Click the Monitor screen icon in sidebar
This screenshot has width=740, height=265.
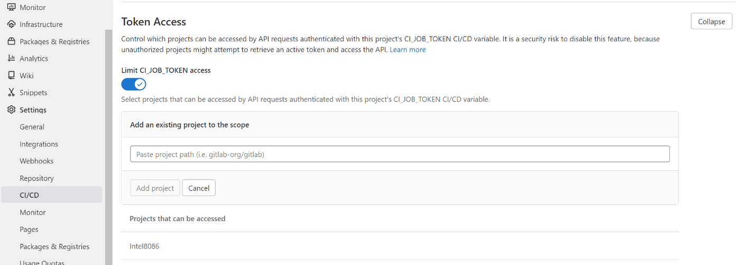pyautogui.click(x=11, y=7)
